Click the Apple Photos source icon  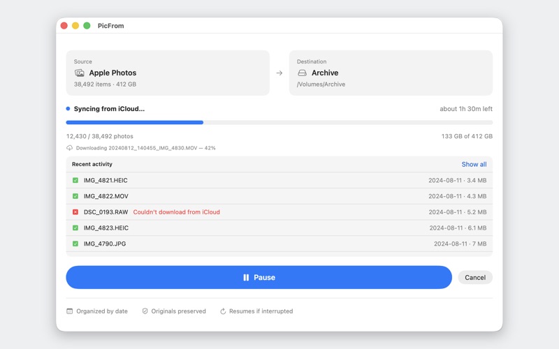(79, 73)
